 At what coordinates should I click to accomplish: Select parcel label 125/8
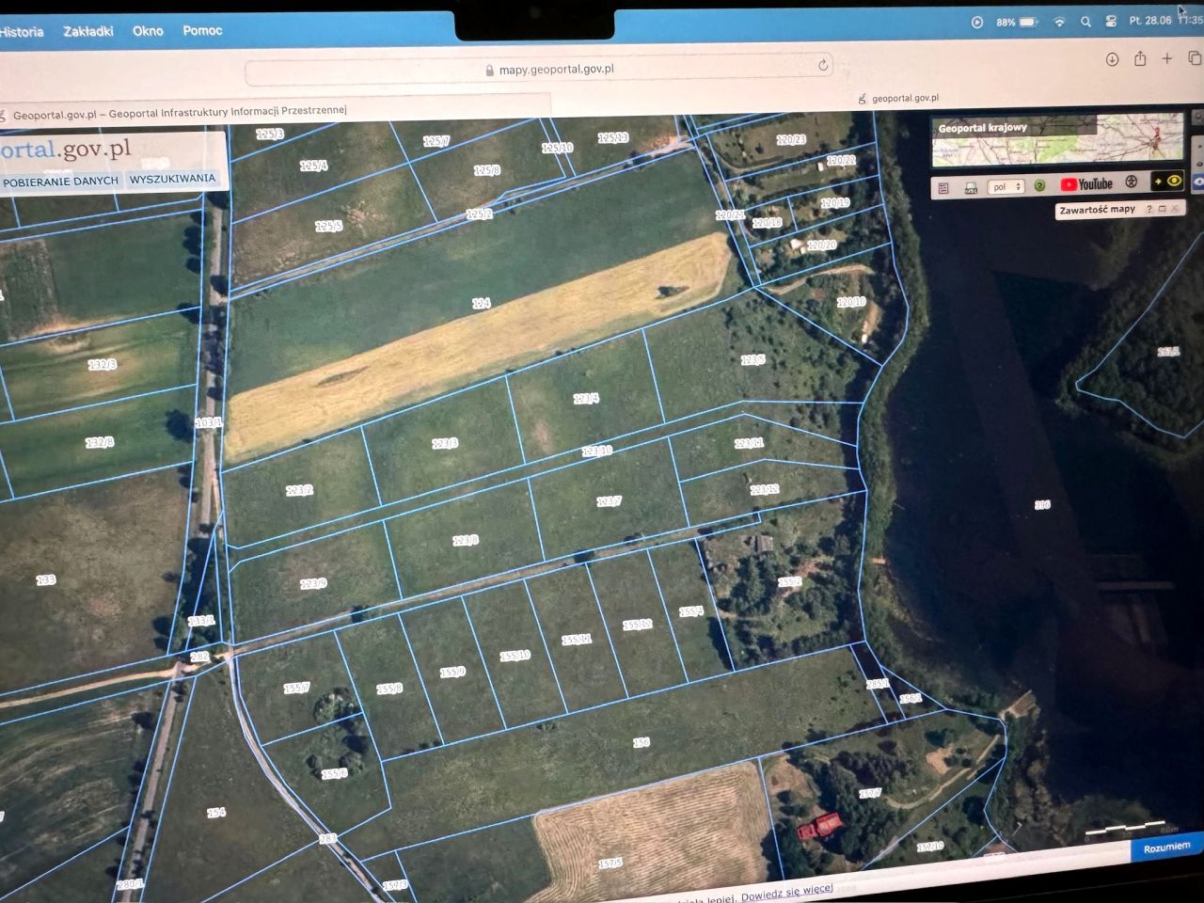487,171
